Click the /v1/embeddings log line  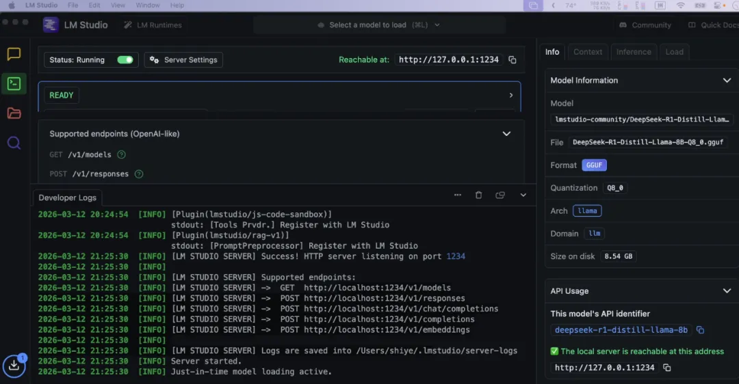coord(254,330)
